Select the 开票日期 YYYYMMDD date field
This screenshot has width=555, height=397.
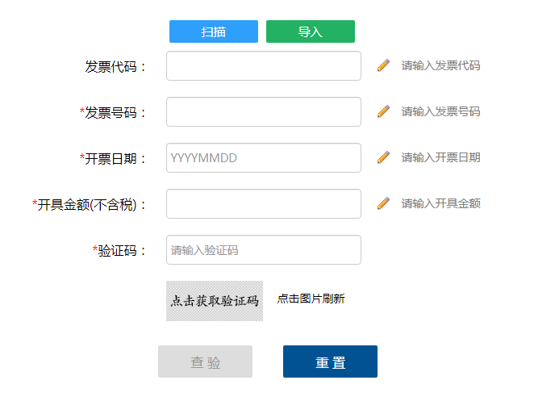pyautogui.click(x=263, y=158)
